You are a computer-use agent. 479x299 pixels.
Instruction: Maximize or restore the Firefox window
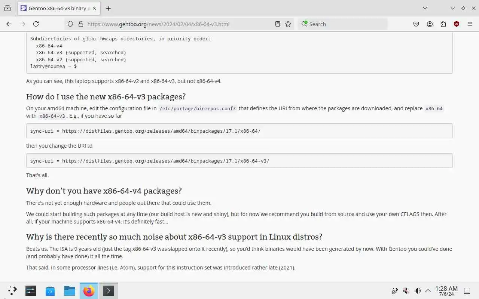[463, 8]
